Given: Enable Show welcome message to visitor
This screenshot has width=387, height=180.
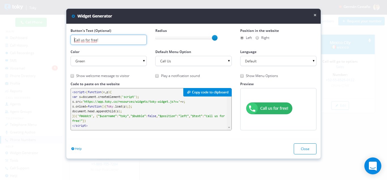Looking at the screenshot, I should 72,76.
